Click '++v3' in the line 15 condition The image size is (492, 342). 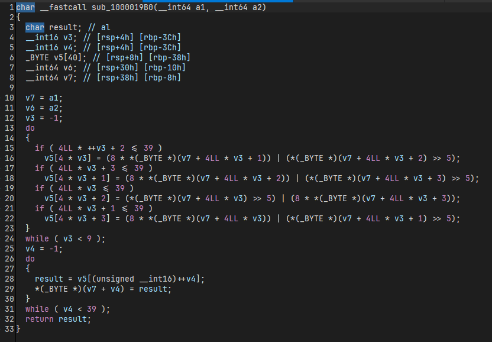click(x=96, y=148)
